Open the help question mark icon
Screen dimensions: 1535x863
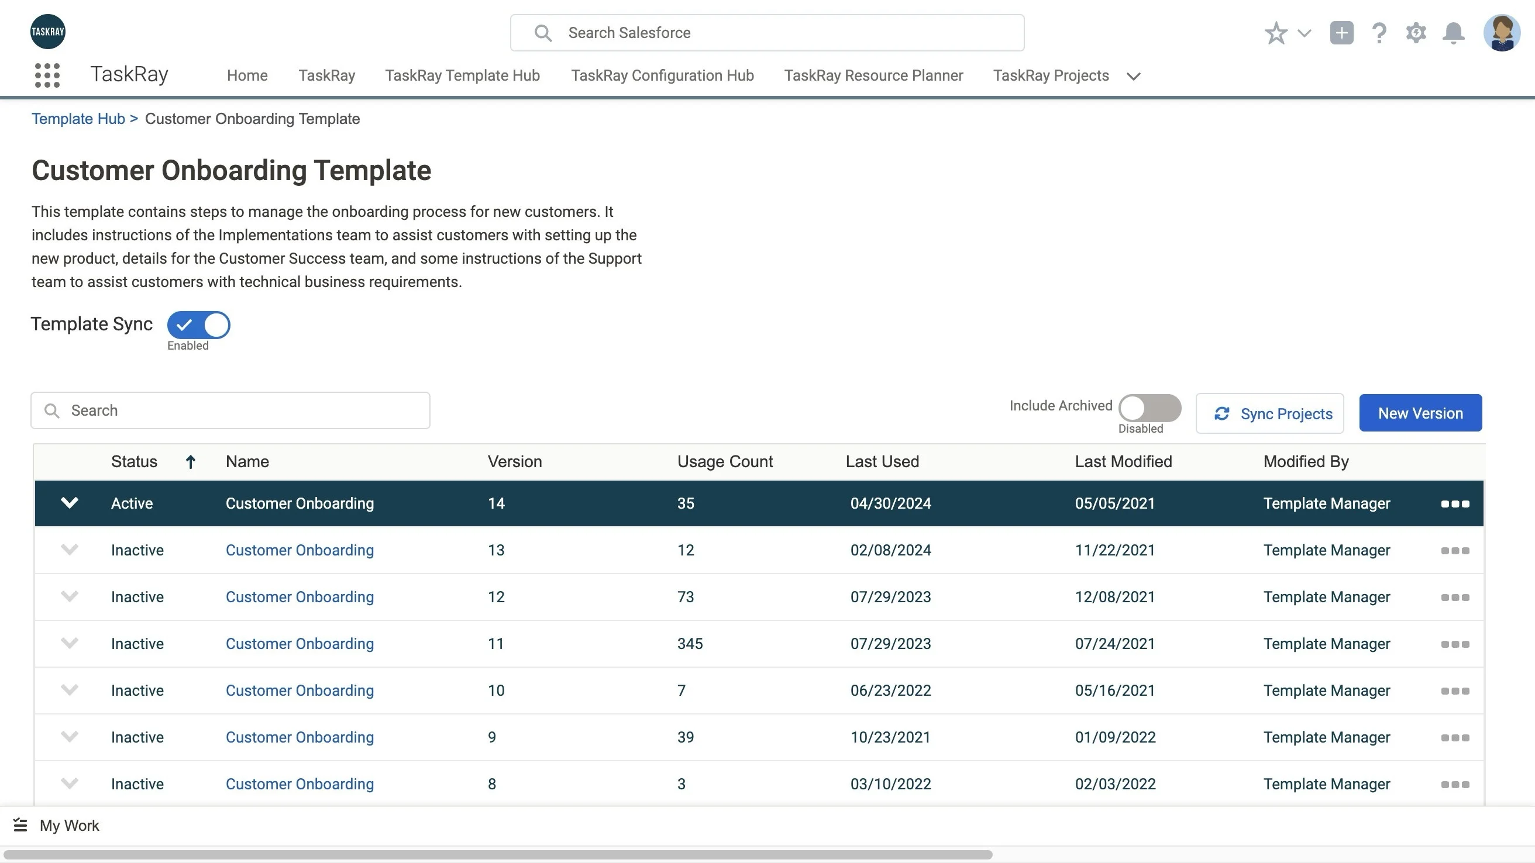(1379, 33)
